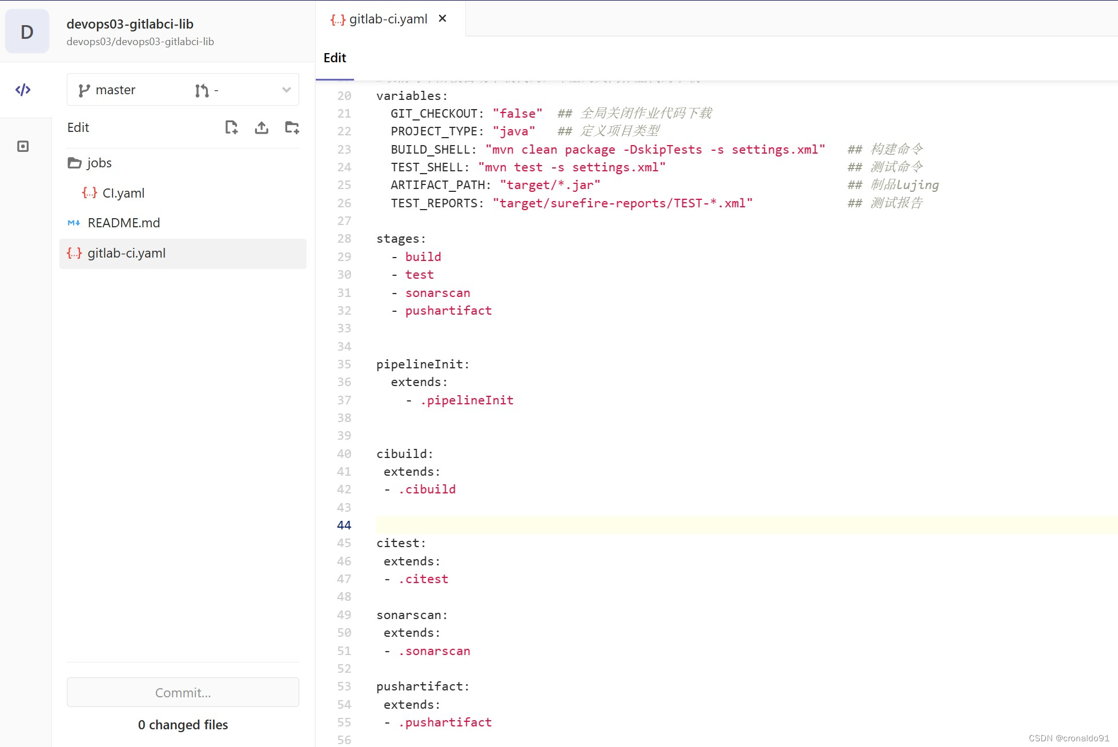Click the branch icon beside master
The width and height of the screenshot is (1118, 747).
(x=83, y=90)
